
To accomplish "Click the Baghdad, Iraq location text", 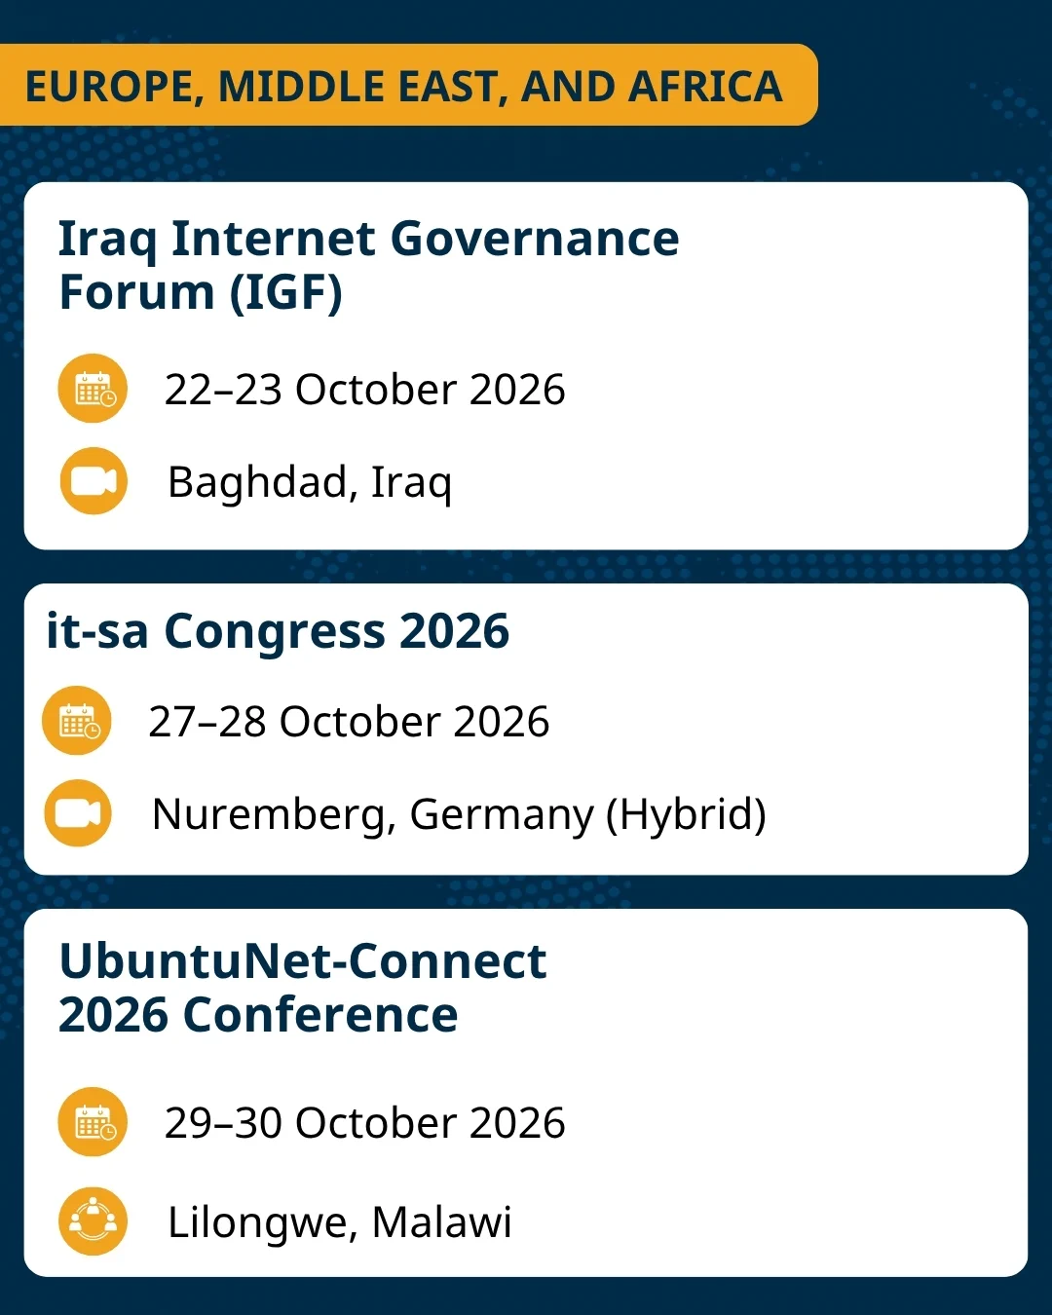I will pos(310,483).
